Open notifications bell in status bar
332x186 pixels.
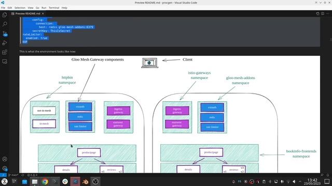pos(328,175)
